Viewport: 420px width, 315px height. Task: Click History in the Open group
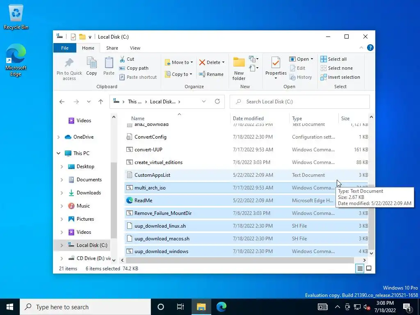[301, 77]
